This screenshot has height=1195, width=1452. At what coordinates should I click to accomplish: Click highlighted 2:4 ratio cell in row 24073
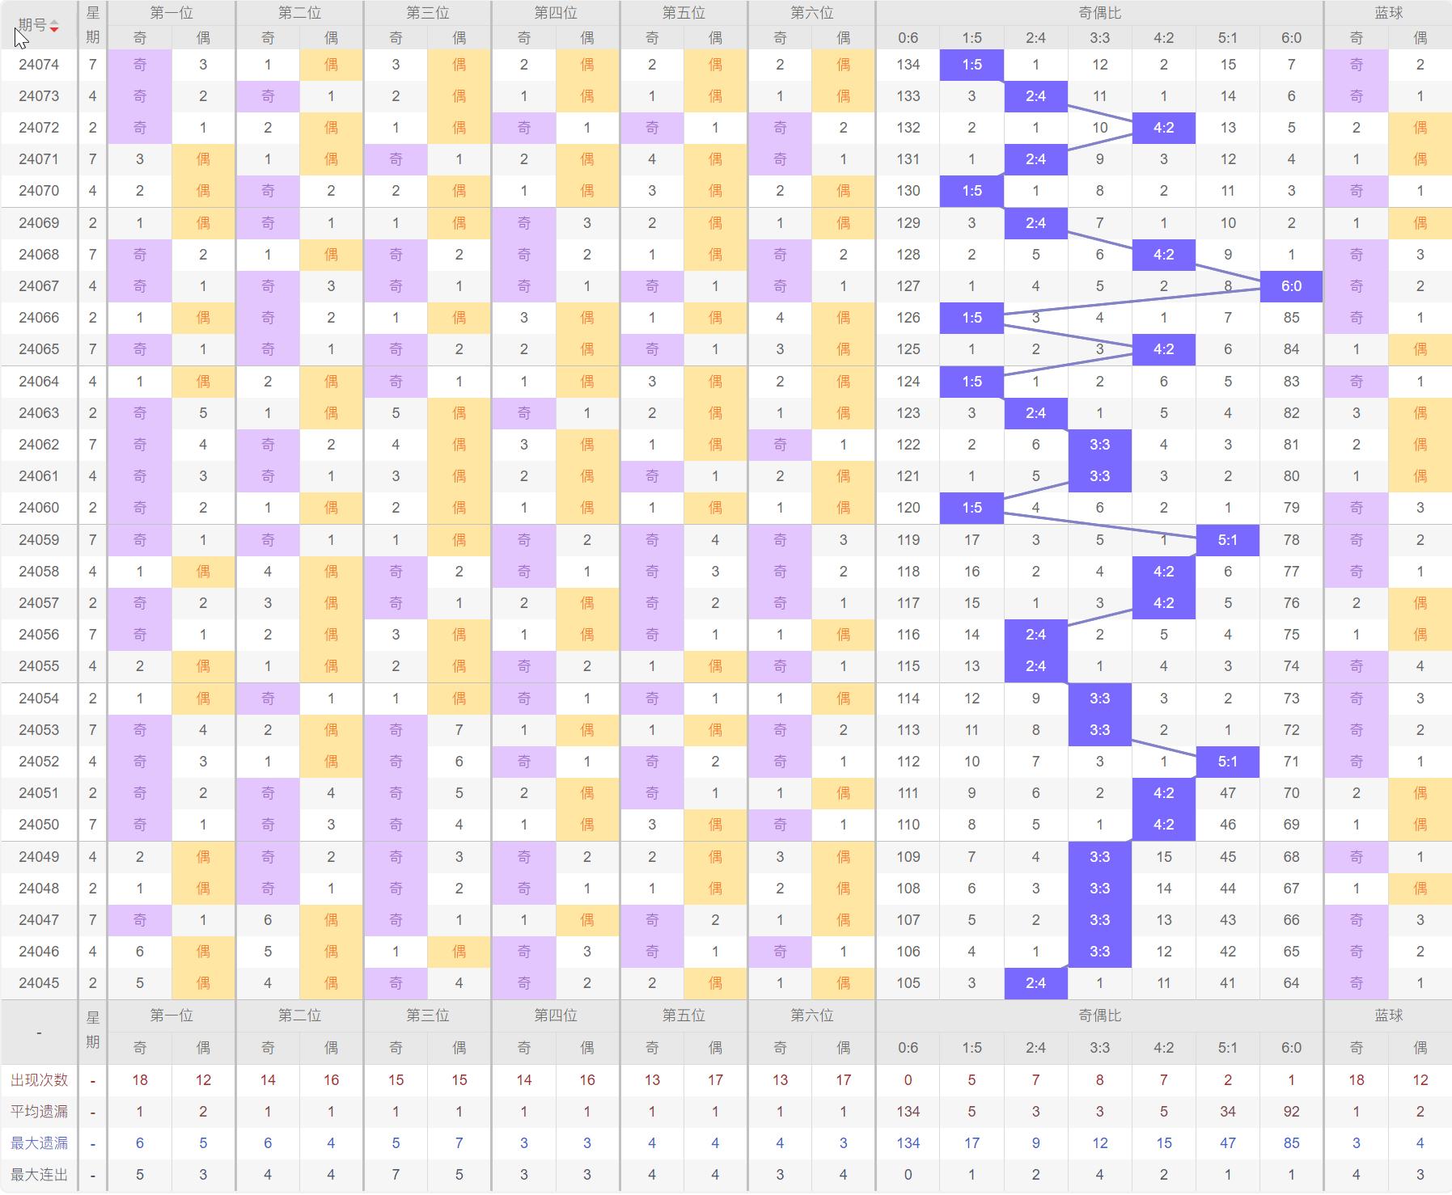pyautogui.click(x=1035, y=96)
